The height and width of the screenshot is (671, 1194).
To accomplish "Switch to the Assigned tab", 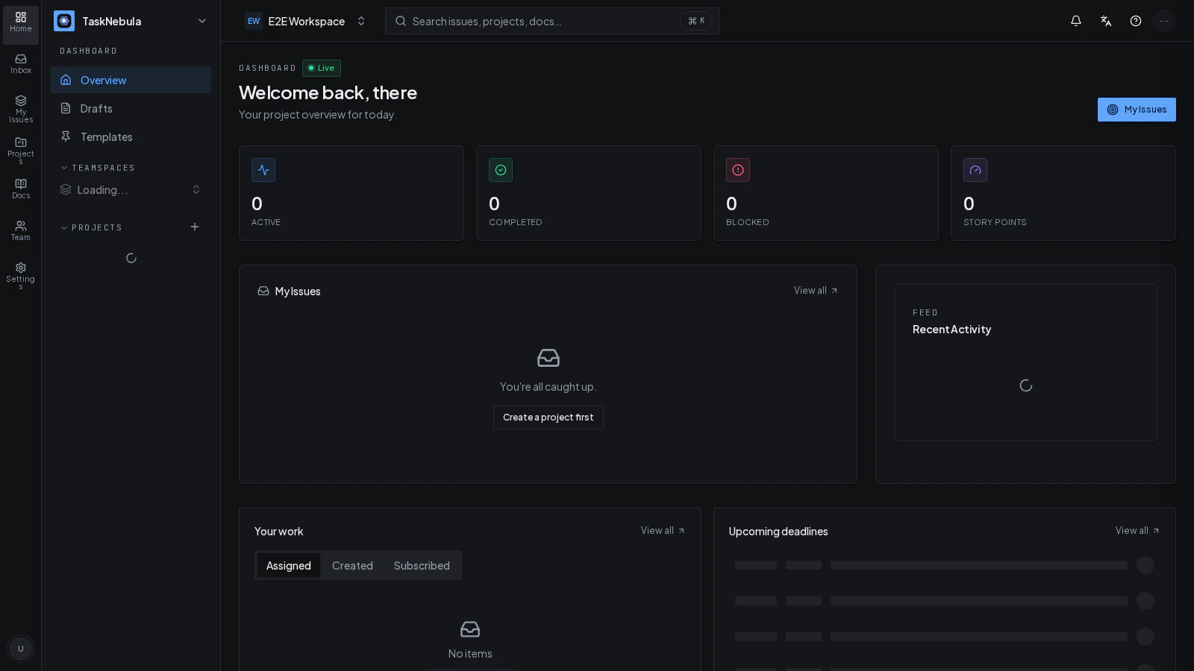I will tap(289, 565).
